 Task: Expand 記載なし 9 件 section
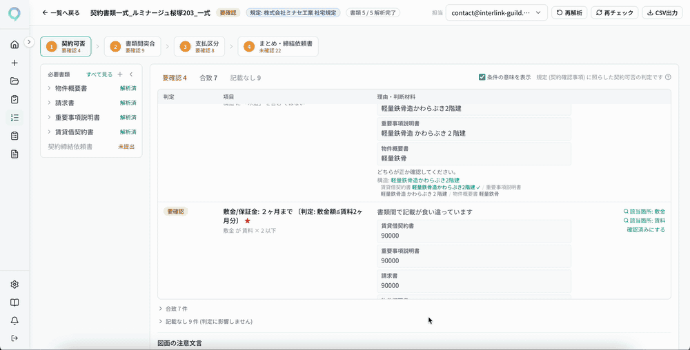coord(205,322)
